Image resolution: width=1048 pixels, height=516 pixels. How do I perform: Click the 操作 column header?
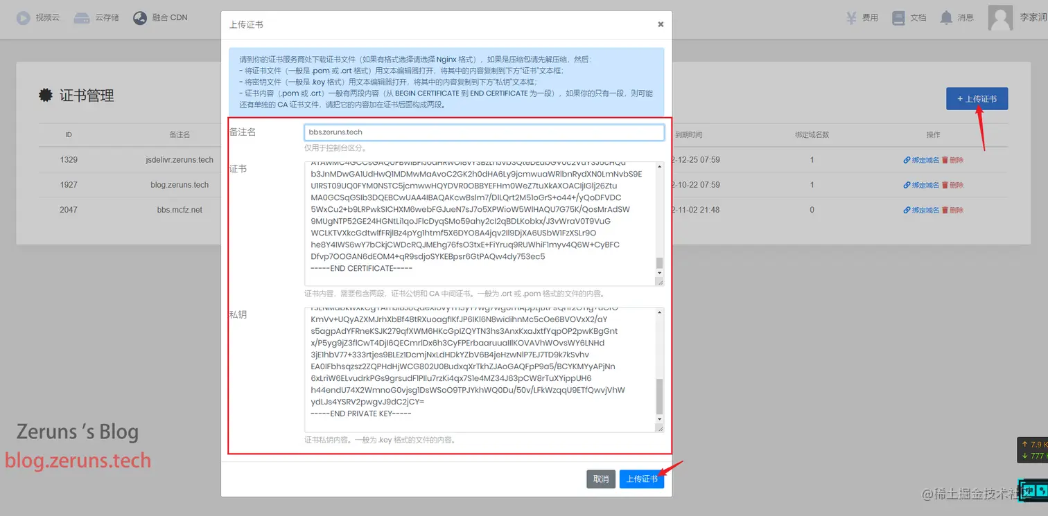click(x=934, y=135)
